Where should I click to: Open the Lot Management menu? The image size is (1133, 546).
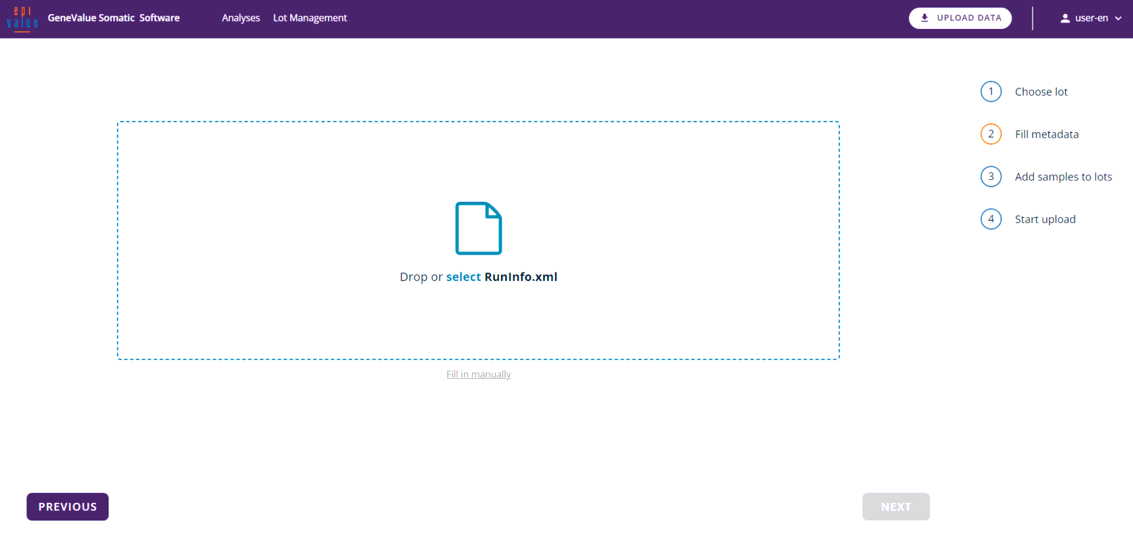[310, 18]
